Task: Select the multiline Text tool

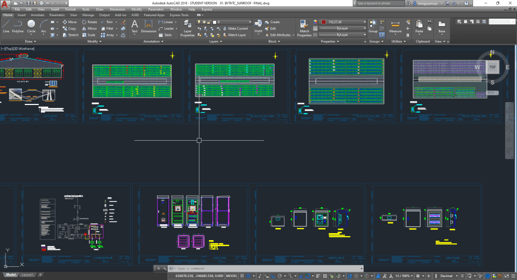Action: [x=134, y=26]
